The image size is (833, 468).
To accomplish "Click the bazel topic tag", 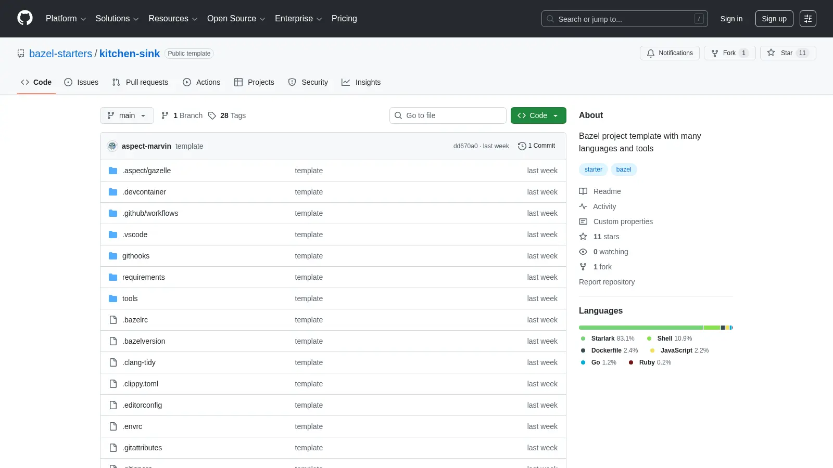I will pos(624,170).
